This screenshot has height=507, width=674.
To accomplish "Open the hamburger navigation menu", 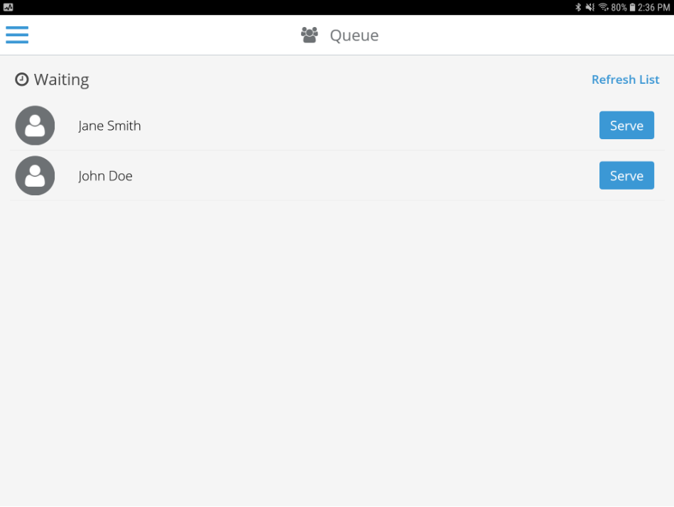I will pyautogui.click(x=17, y=35).
